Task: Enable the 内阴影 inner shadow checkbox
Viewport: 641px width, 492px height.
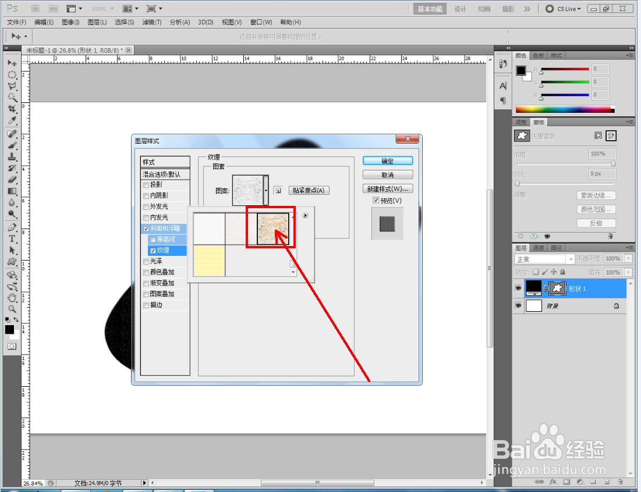Action: tap(146, 196)
